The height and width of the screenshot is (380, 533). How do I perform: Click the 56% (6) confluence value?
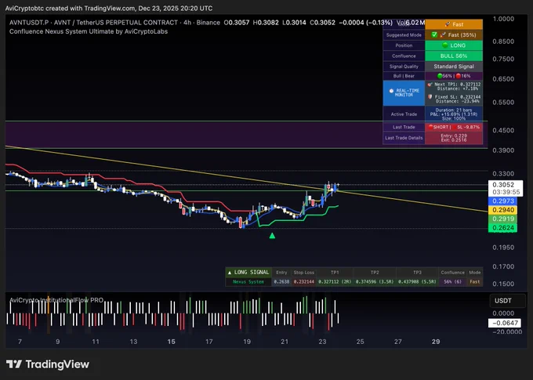click(452, 282)
